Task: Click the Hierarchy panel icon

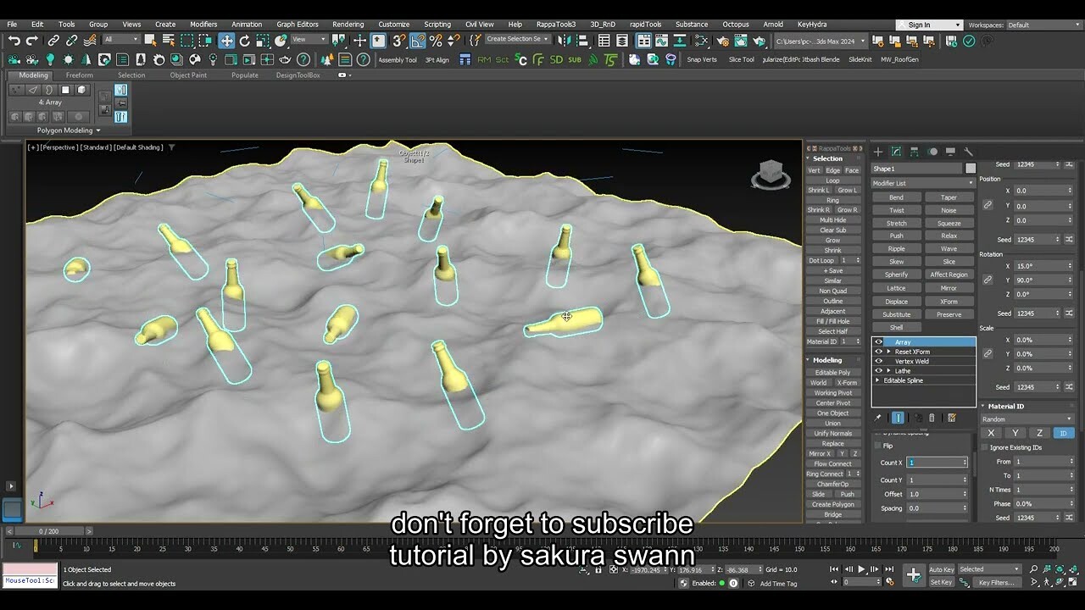Action: [x=914, y=152]
